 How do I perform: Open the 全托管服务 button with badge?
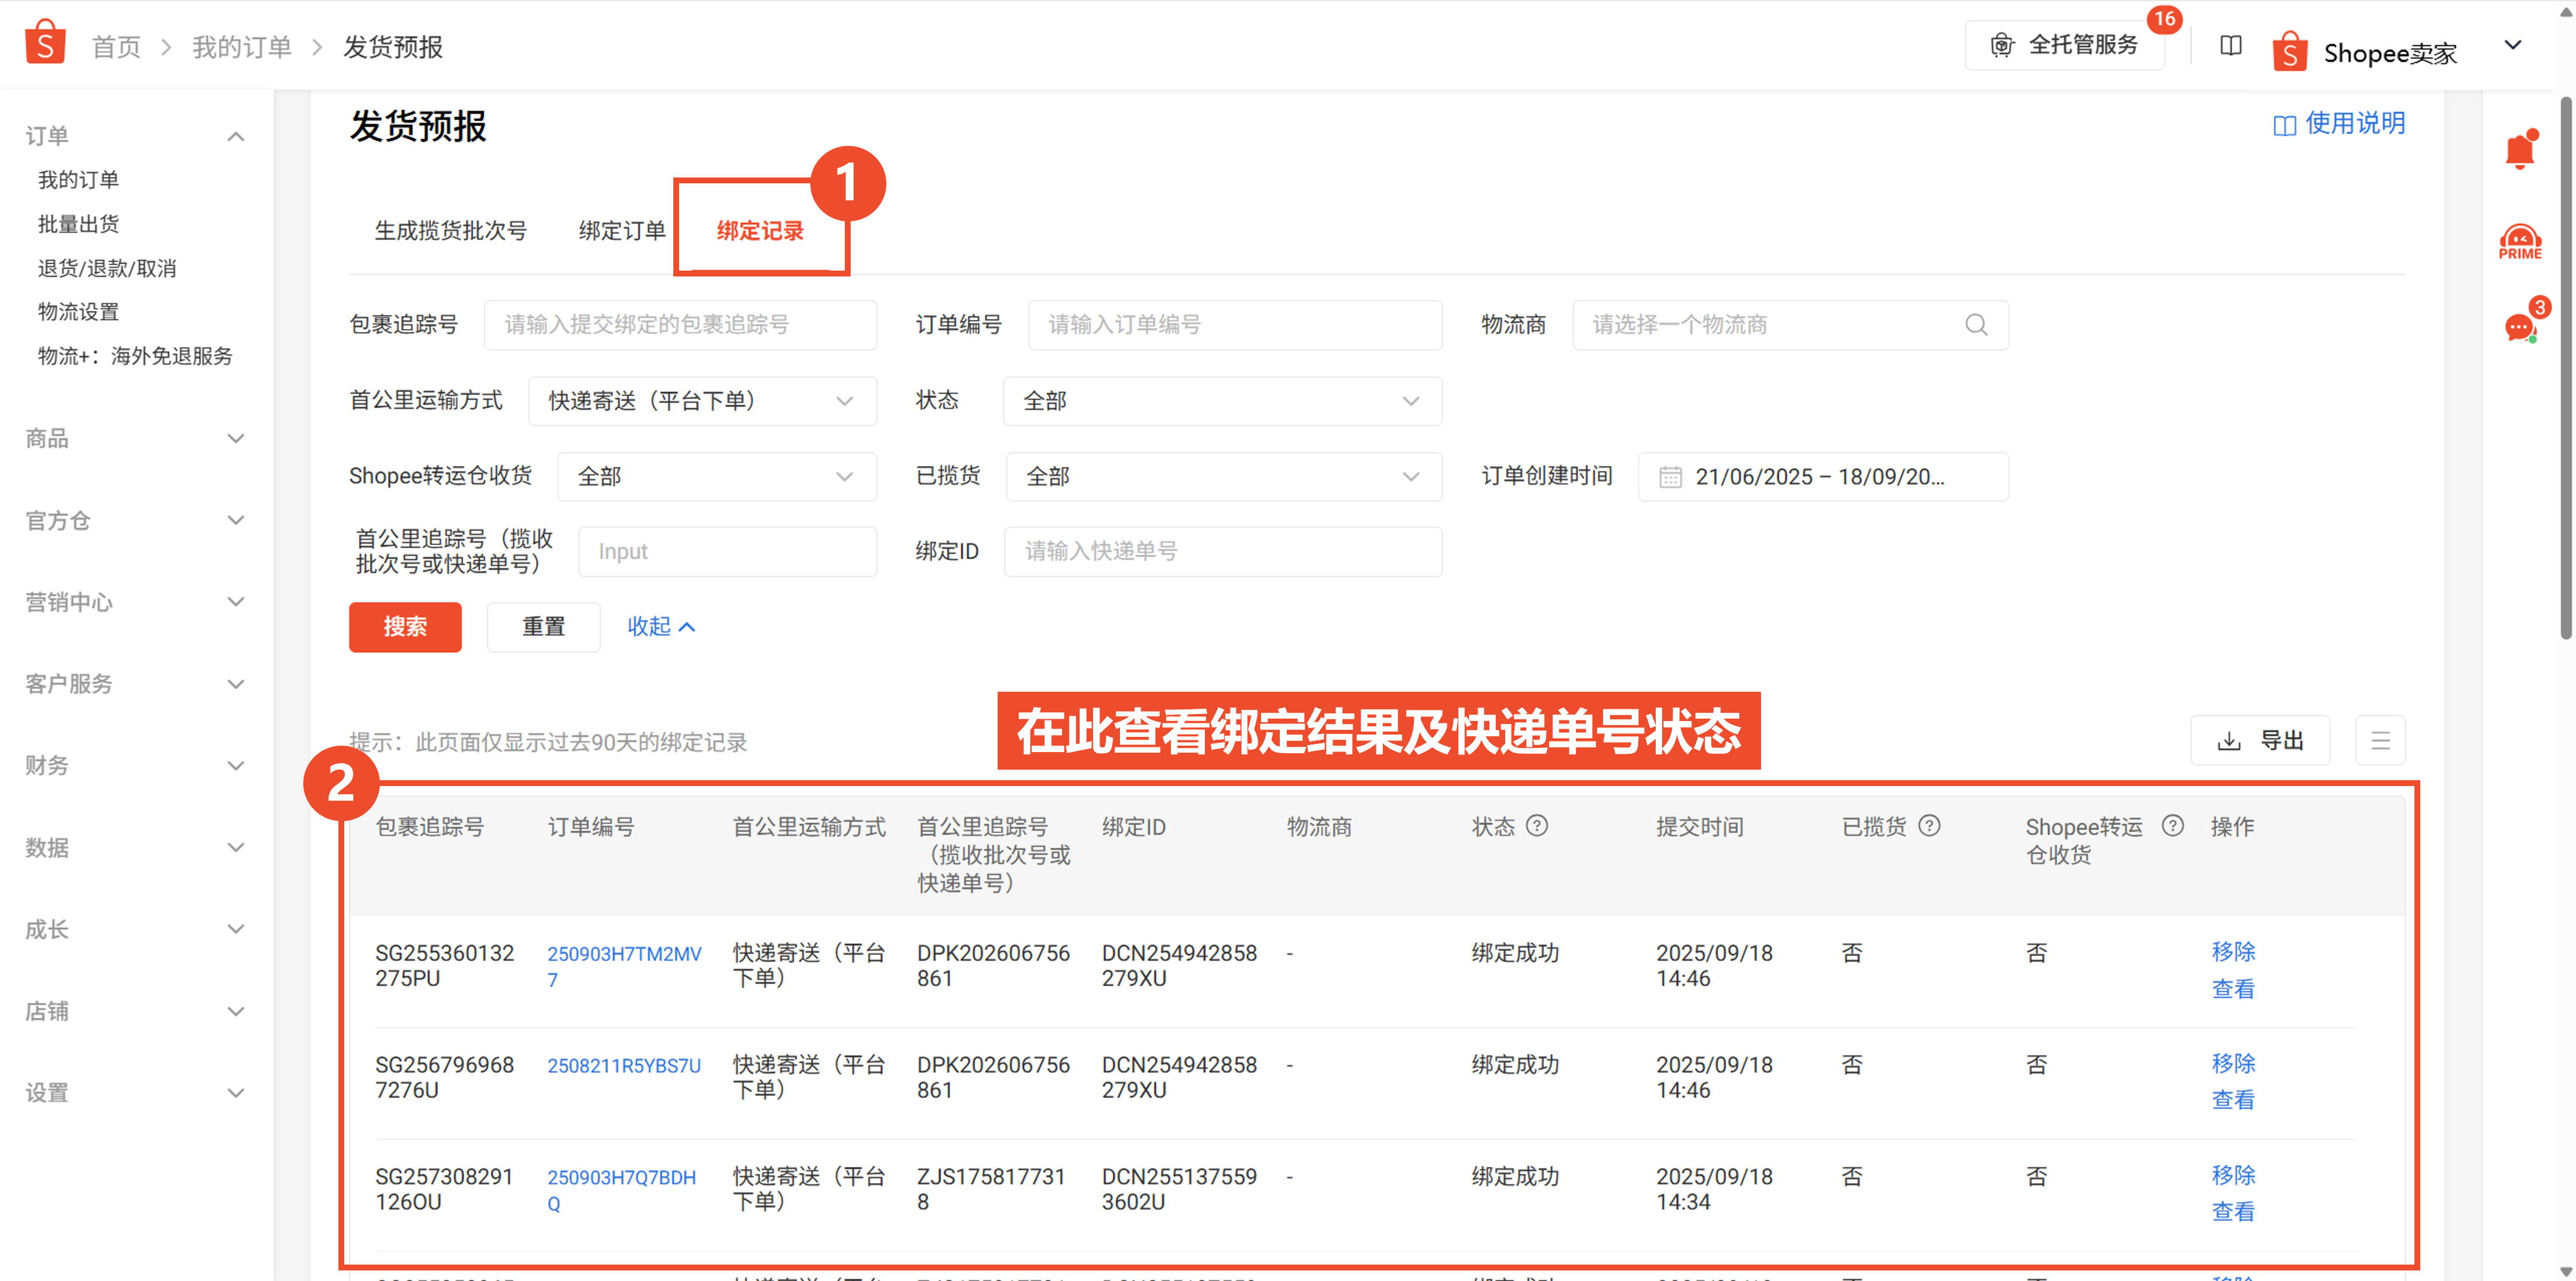coord(2064,45)
